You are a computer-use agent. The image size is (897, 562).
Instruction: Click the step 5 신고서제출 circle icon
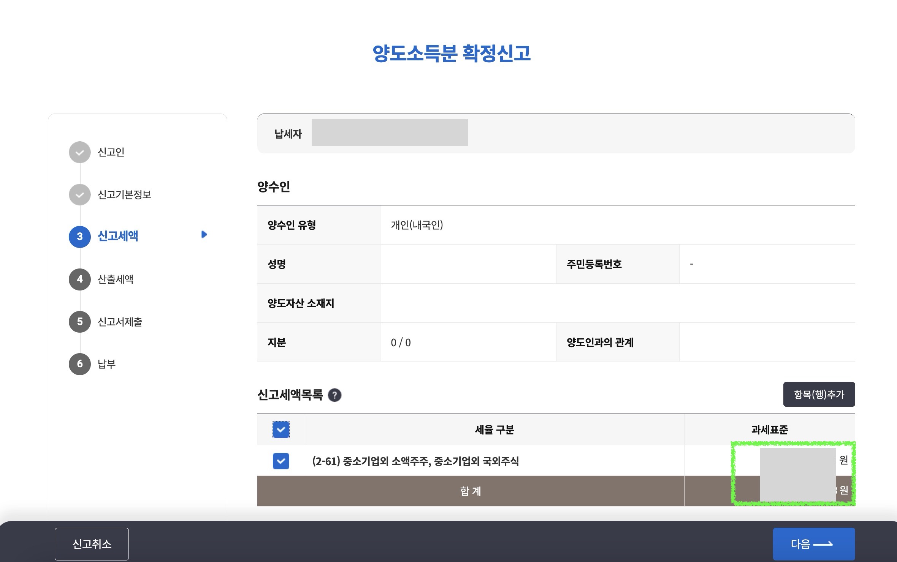pyautogui.click(x=80, y=322)
